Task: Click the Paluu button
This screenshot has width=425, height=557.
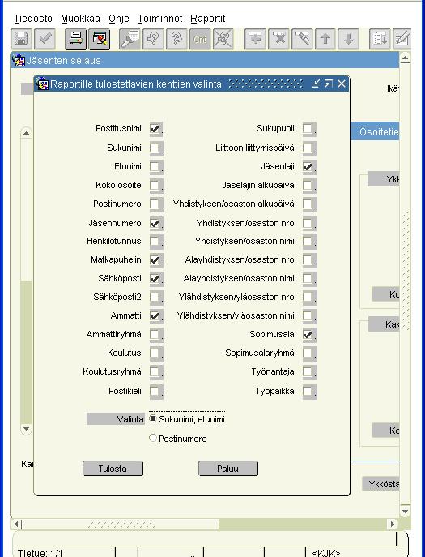Action: [x=228, y=469]
